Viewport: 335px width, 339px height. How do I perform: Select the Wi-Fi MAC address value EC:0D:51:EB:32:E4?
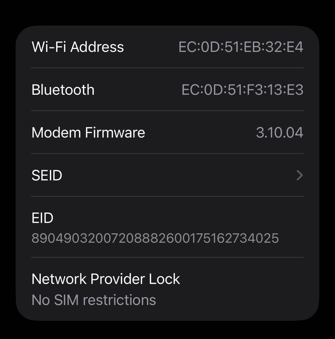pyautogui.click(x=242, y=47)
